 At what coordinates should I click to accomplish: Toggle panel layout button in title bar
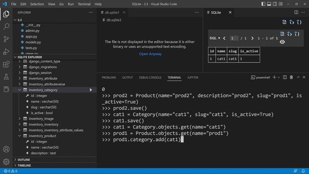pyautogui.click(x=269, y=4)
